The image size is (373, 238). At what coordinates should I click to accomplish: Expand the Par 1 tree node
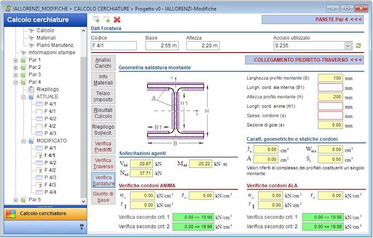(x=16, y=60)
